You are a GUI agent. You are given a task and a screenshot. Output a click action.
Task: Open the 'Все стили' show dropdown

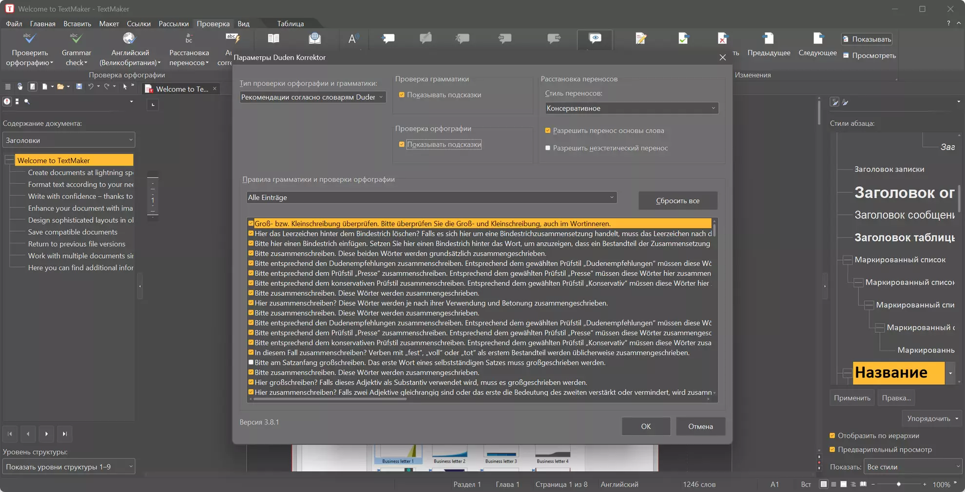(x=912, y=467)
